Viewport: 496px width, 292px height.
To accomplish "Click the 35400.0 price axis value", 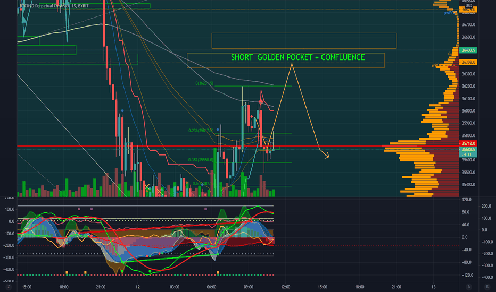I will (x=468, y=185).
